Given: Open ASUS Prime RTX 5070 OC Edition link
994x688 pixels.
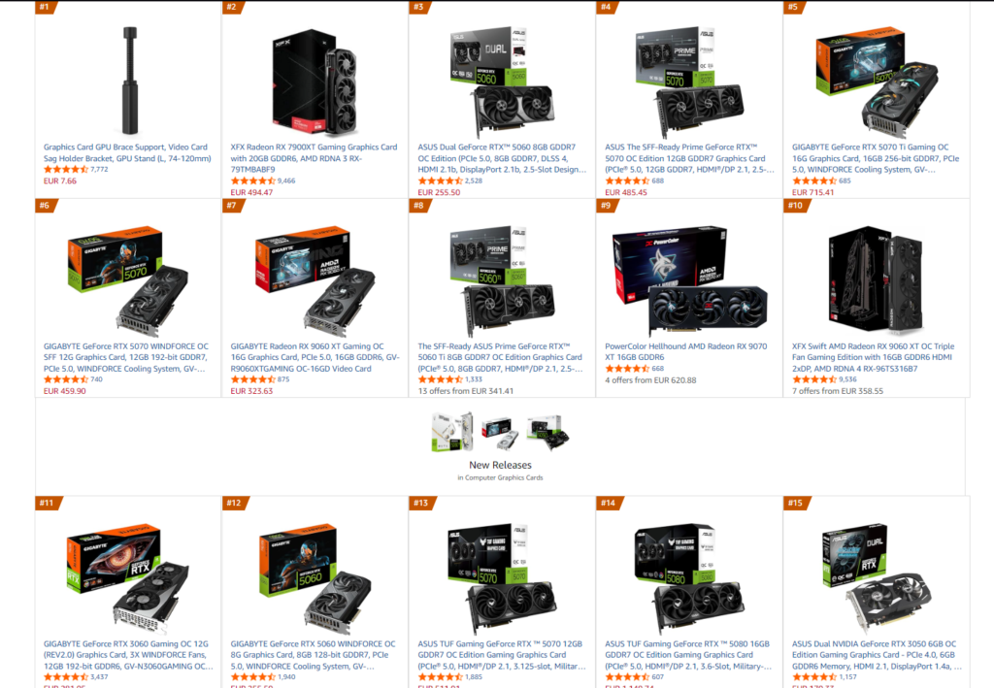Looking at the screenshot, I should (x=689, y=158).
